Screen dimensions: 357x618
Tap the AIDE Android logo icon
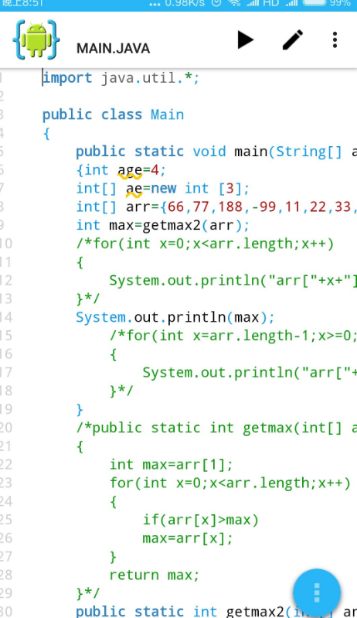36,39
